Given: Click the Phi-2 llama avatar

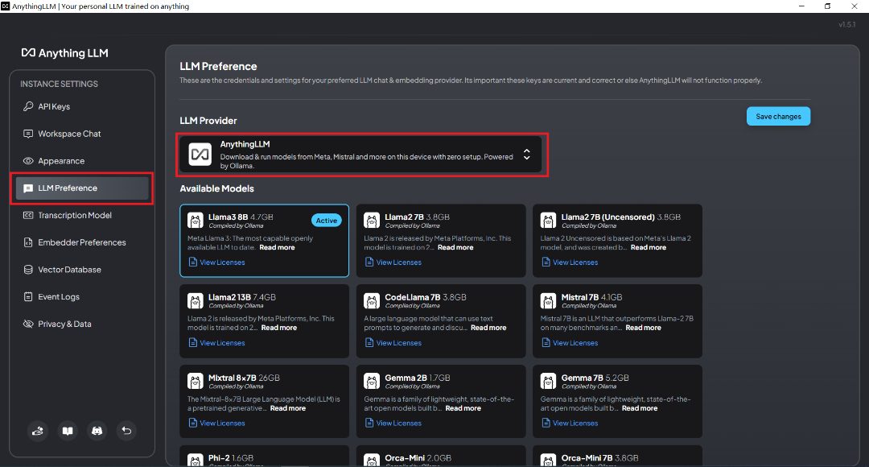Looking at the screenshot, I should point(195,461).
